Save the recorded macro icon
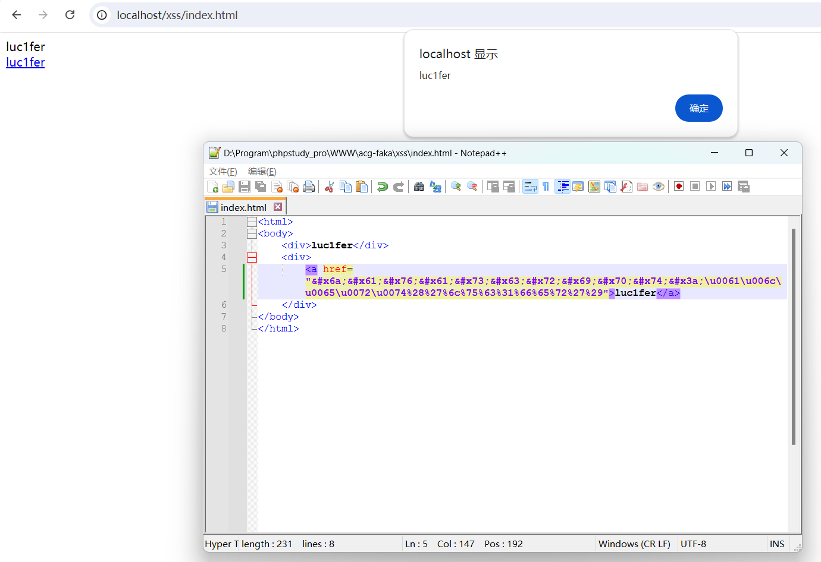 coord(743,187)
